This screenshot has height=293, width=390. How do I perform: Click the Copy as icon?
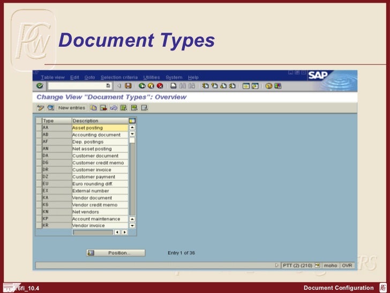coord(93,108)
